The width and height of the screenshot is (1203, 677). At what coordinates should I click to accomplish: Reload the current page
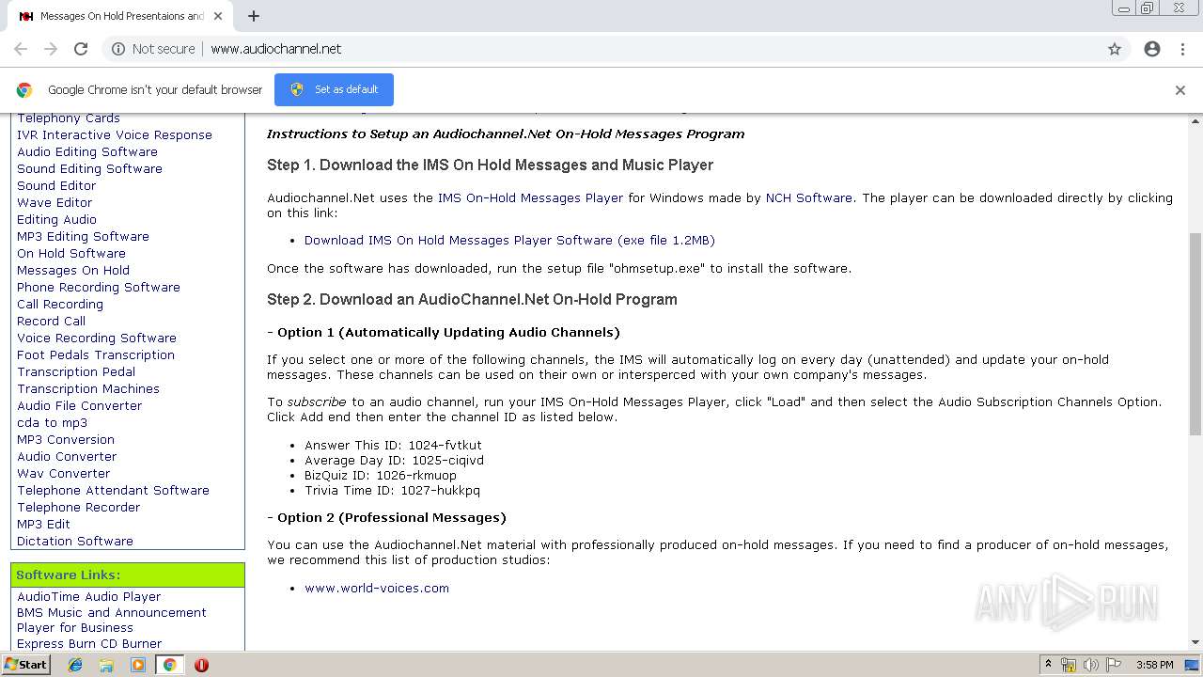[x=81, y=49]
